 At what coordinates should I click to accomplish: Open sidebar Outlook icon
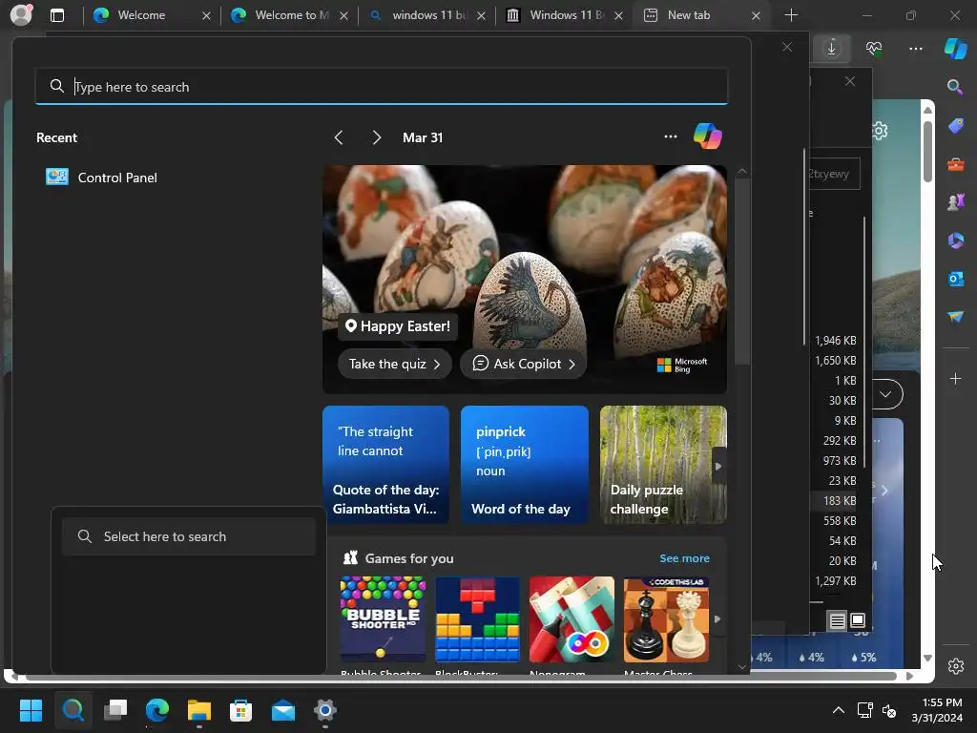point(955,278)
